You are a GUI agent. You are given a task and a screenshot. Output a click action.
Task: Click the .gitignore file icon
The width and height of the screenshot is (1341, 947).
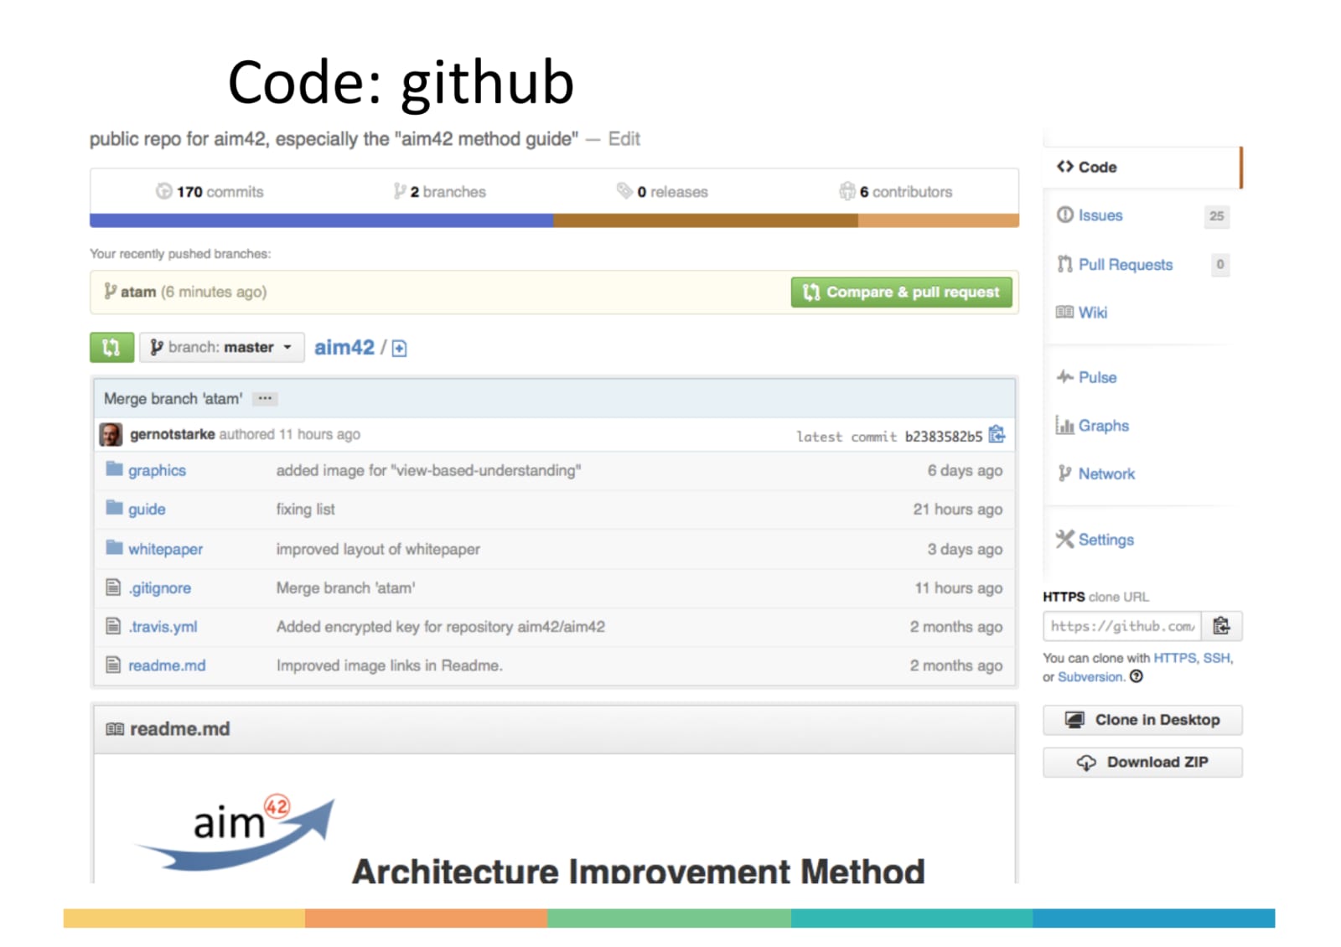pos(113,587)
